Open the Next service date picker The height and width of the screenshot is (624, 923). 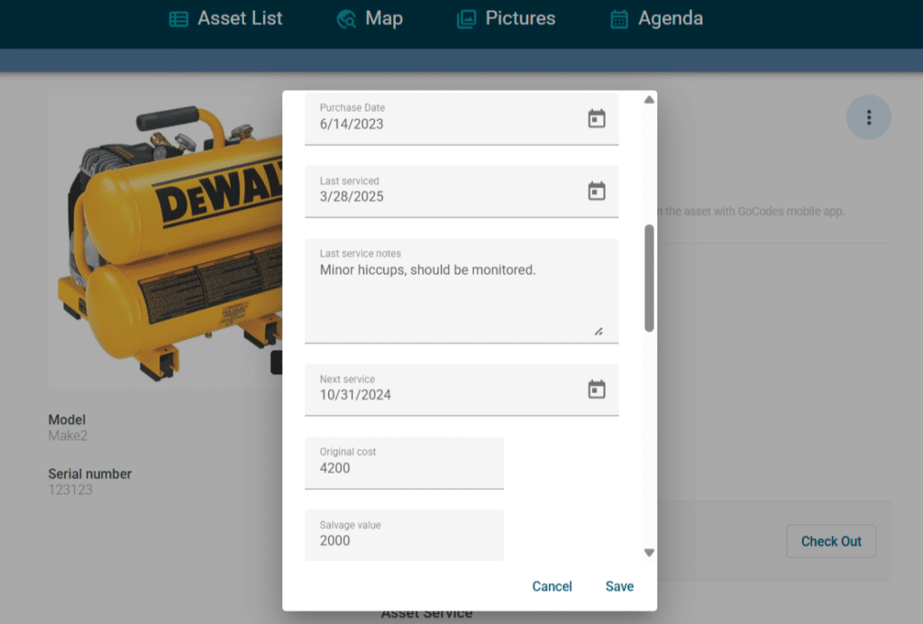coord(597,388)
